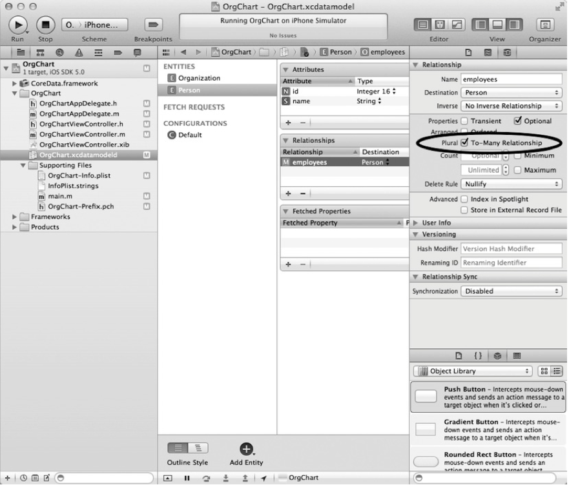Expand the Frameworks folder
Screen dimensions: 569x485
(14, 217)
